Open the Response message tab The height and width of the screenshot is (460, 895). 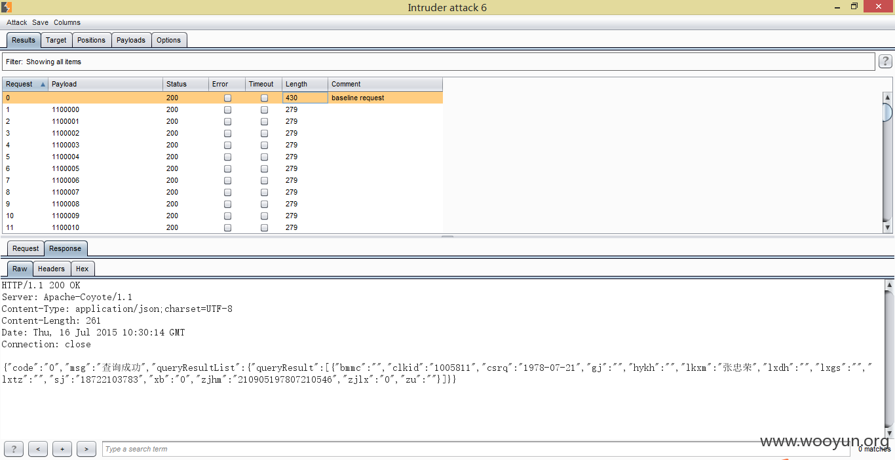point(66,248)
